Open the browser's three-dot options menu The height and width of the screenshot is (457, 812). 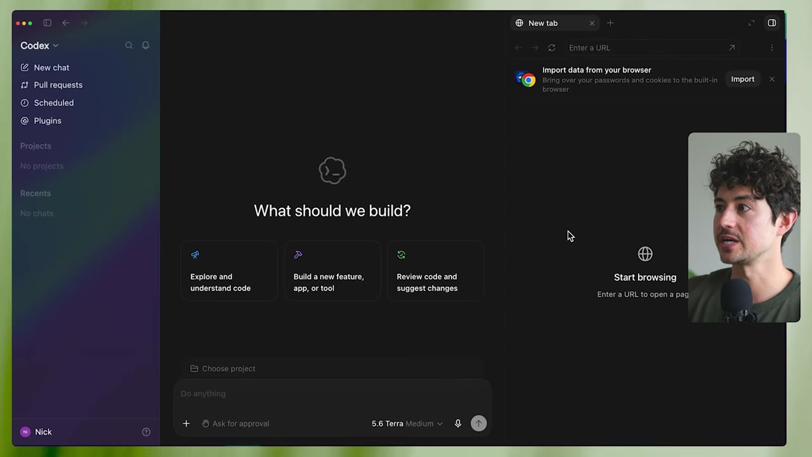point(772,48)
